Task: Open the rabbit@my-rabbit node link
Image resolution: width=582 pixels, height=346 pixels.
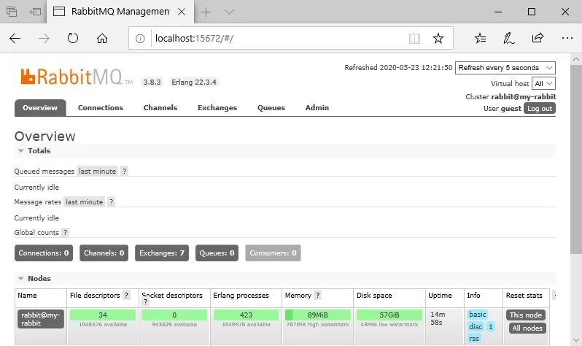Action: pyautogui.click(x=40, y=319)
